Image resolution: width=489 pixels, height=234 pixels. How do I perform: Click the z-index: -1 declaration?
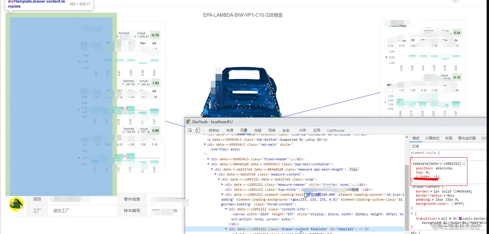(x=428, y=176)
